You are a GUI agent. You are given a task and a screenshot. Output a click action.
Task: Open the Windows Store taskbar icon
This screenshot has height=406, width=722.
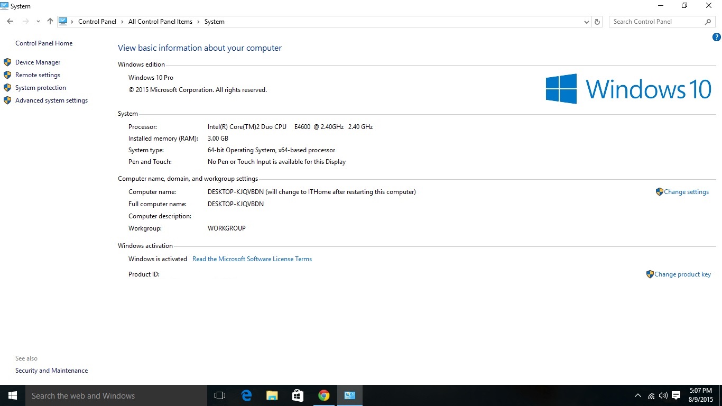(298, 395)
